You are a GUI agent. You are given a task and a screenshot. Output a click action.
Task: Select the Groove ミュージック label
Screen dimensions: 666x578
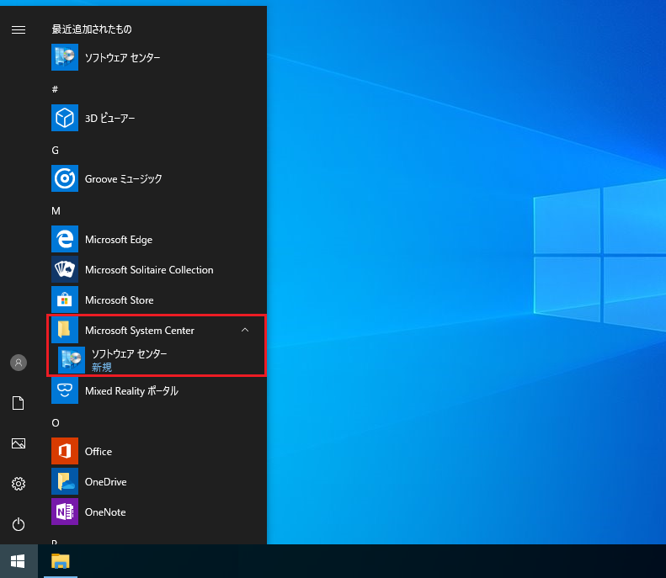pos(124,178)
